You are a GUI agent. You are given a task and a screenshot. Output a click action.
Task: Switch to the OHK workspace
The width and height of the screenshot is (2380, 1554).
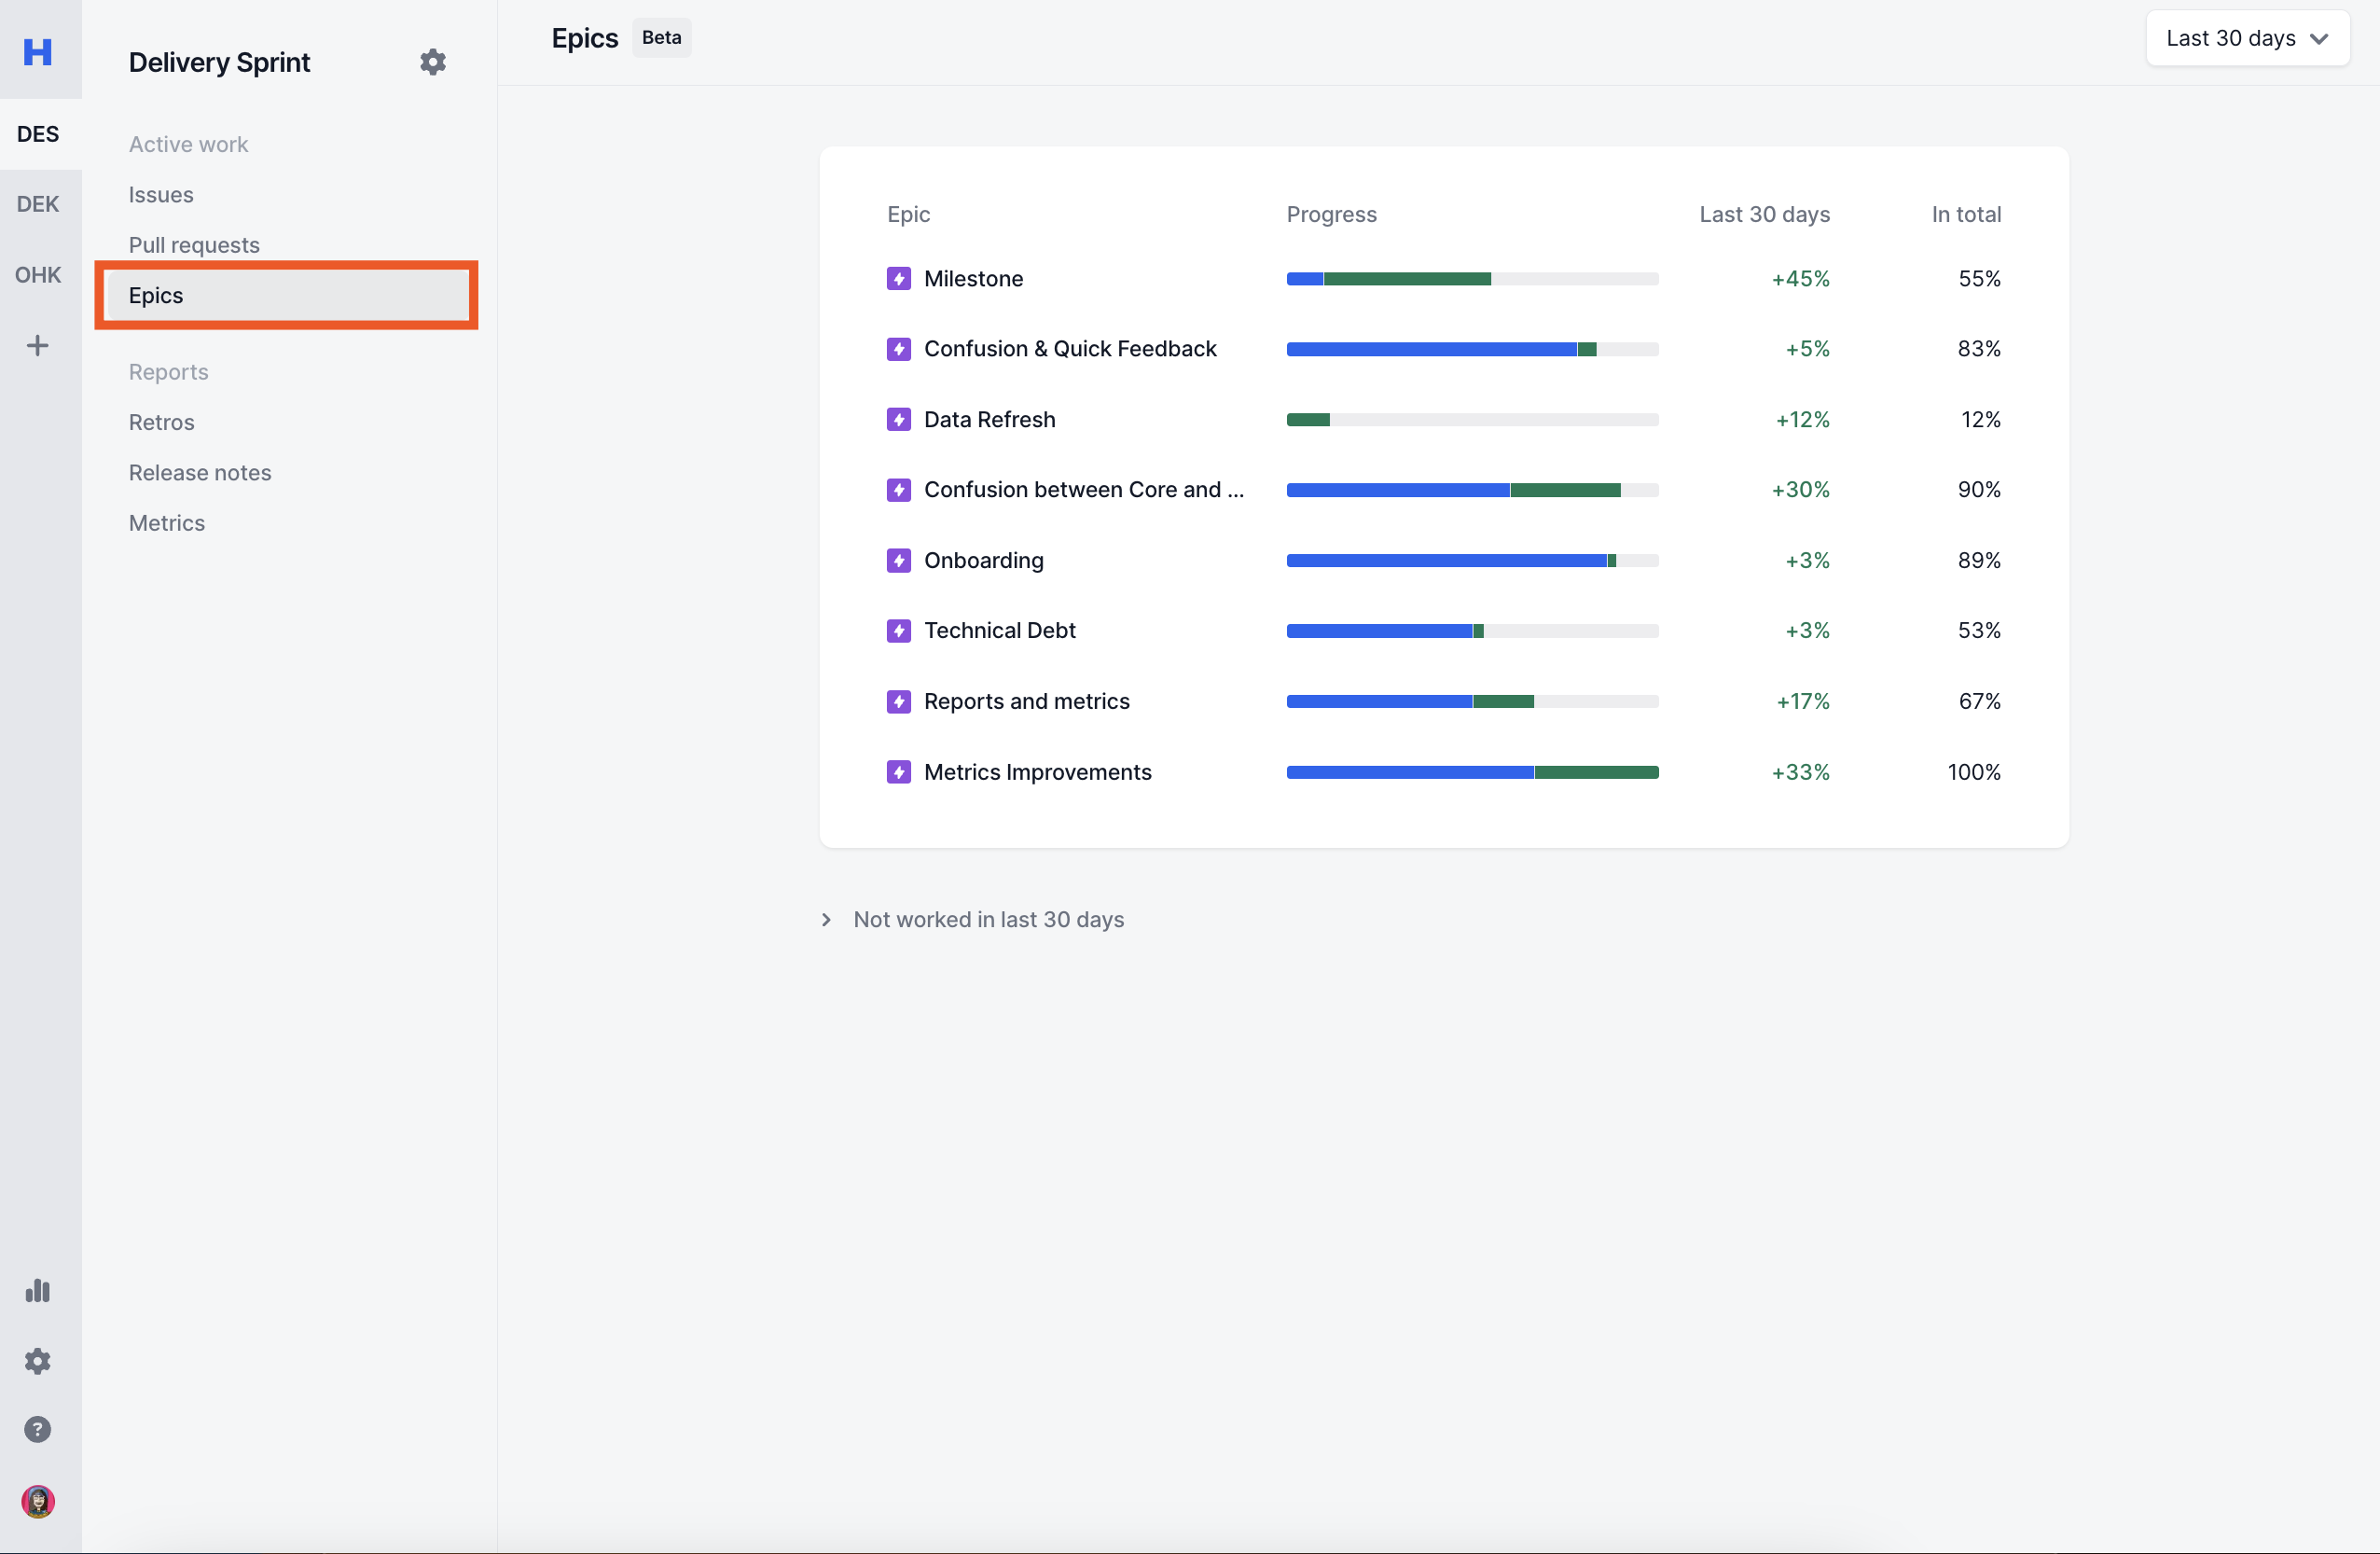(x=38, y=275)
